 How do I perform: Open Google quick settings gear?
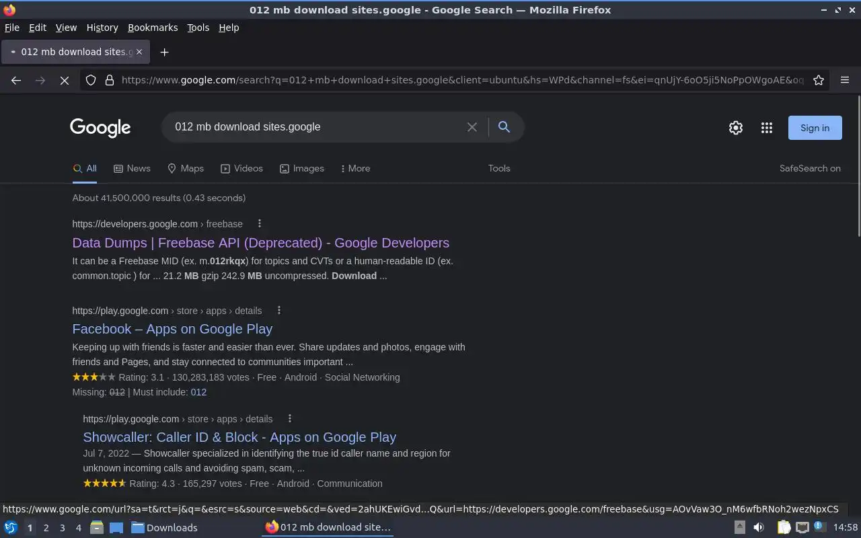tap(736, 128)
